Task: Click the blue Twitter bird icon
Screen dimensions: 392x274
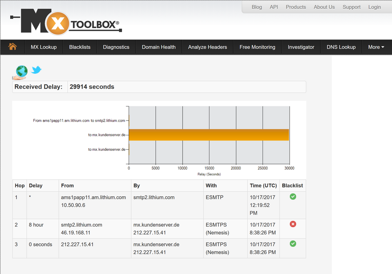Action: (x=36, y=70)
